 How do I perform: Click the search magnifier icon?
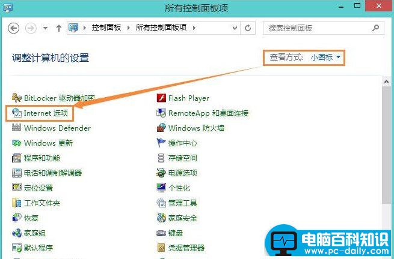[376, 28]
